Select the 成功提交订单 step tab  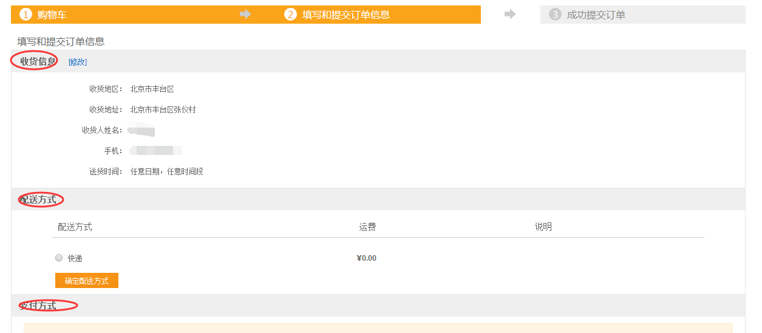click(x=596, y=15)
